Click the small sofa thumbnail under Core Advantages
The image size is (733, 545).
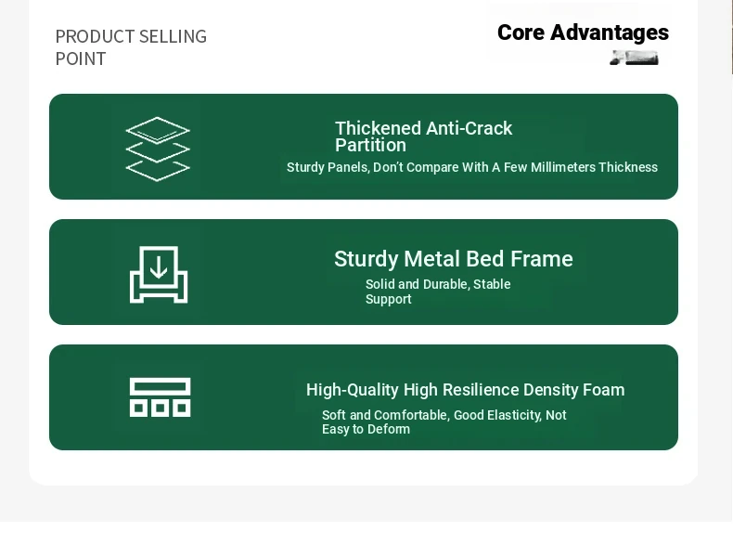click(x=634, y=58)
